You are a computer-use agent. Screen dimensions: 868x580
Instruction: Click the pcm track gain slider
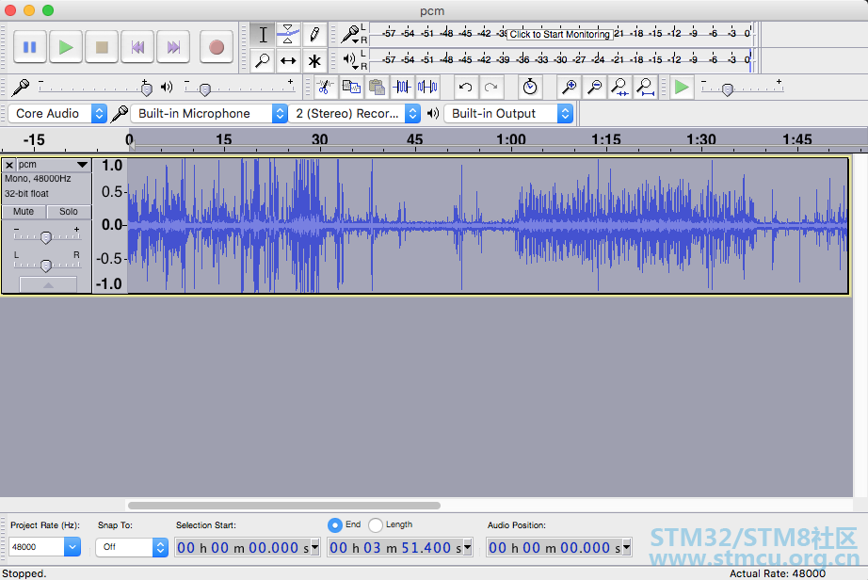(45, 237)
